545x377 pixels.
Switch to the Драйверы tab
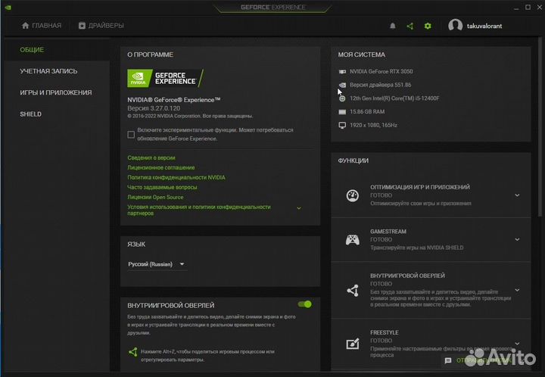(101, 26)
